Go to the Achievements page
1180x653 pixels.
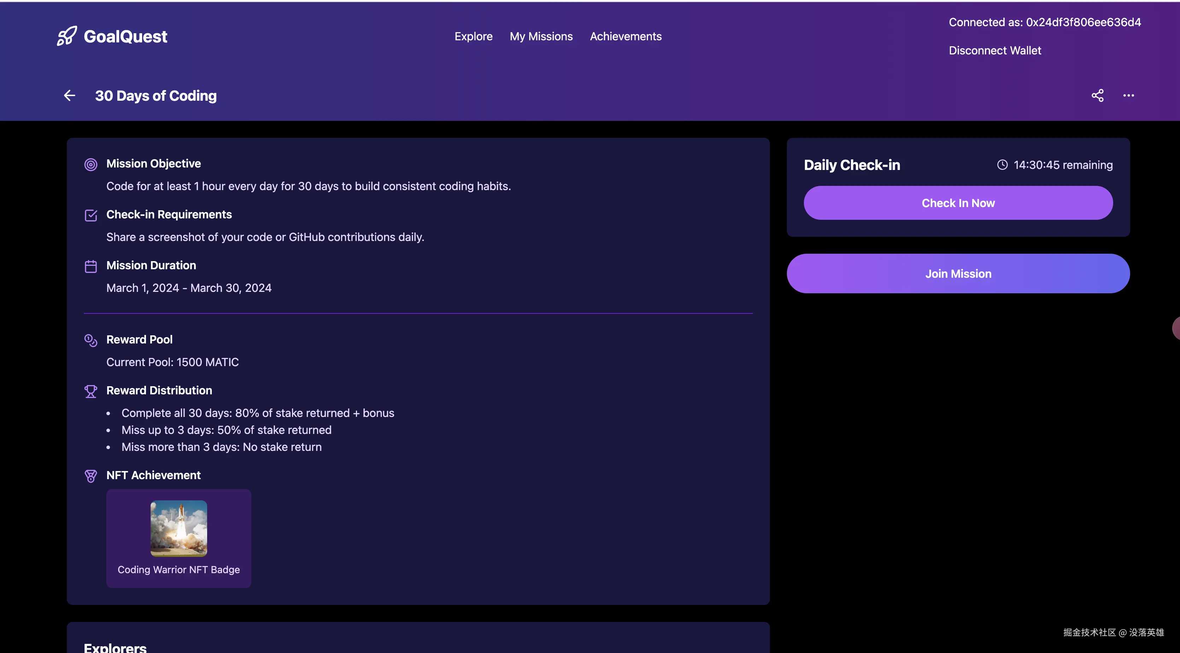(625, 37)
